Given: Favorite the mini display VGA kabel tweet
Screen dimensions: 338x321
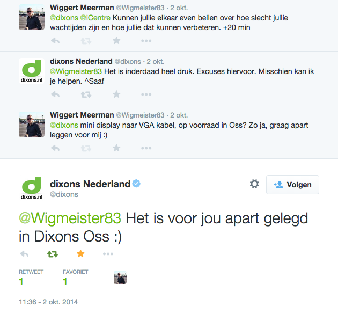Looking at the screenshot, I should (x=116, y=148).
